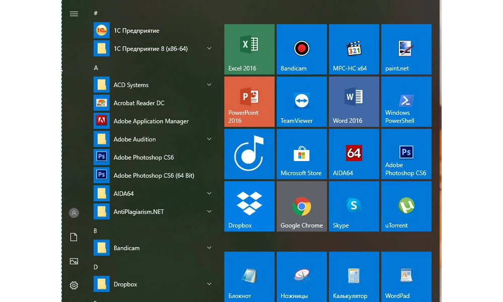Click the 1С Предприятие app icon
Screen dimensions: 503x302
coord(102,30)
